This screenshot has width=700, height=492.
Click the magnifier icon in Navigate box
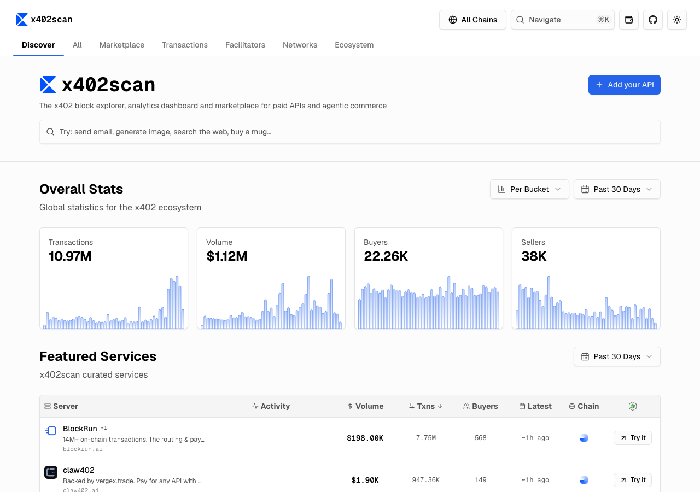click(520, 20)
